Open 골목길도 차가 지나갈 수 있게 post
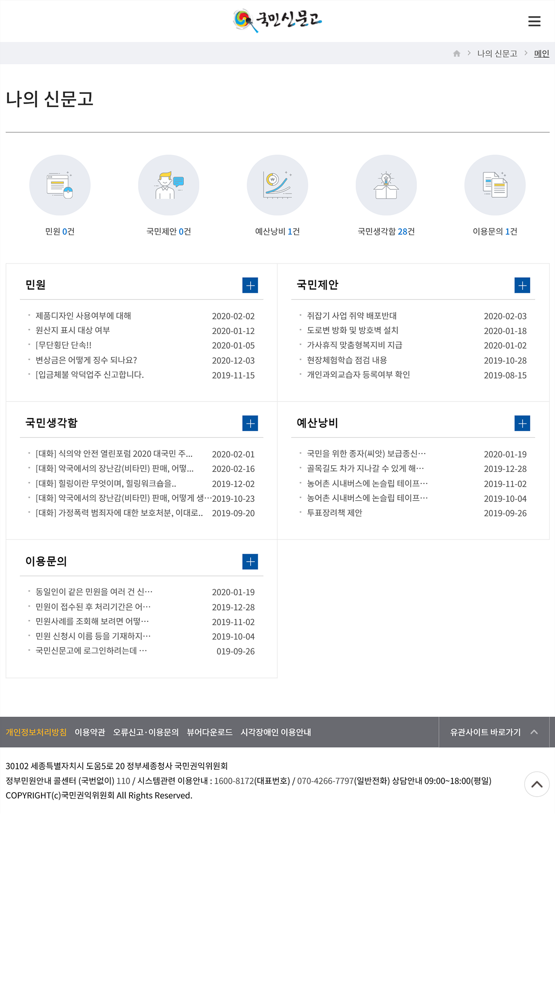 (x=366, y=468)
